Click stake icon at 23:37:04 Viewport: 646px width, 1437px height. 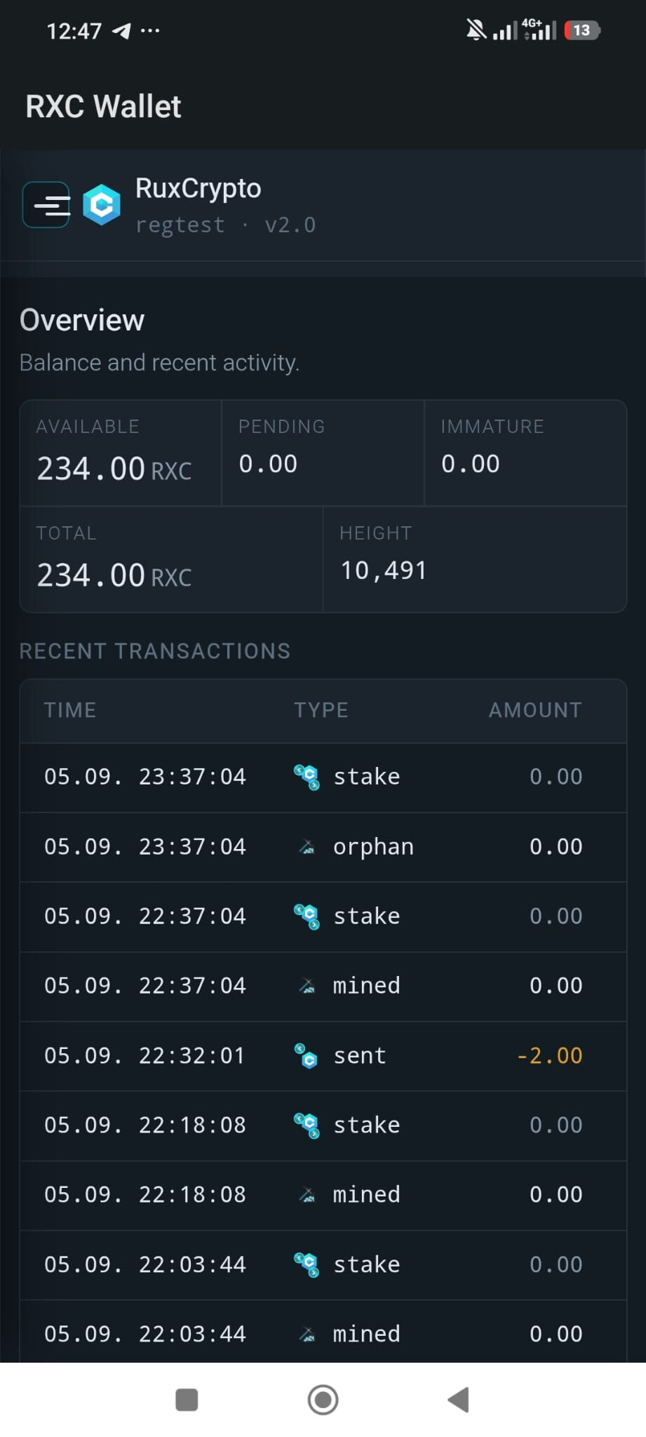pyautogui.click(x=307, y=777)
